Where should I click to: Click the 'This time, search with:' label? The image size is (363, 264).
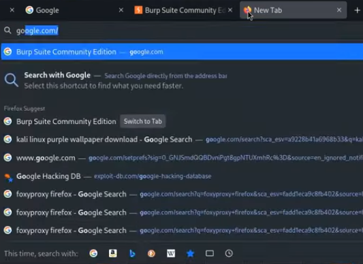(41, 254)
